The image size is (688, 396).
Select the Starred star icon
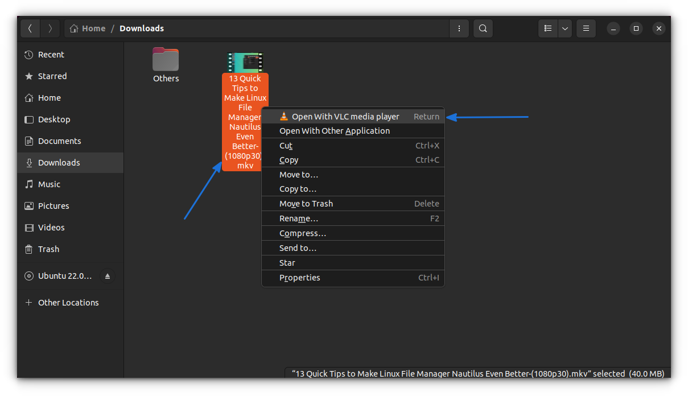tap(29, 76)
